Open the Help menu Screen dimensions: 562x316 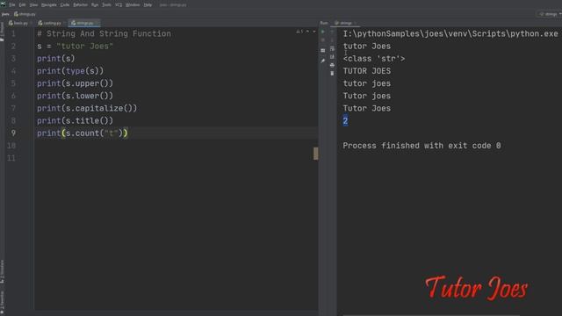tap(148, 4)
